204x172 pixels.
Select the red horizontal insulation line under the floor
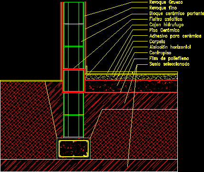(131, 81)
